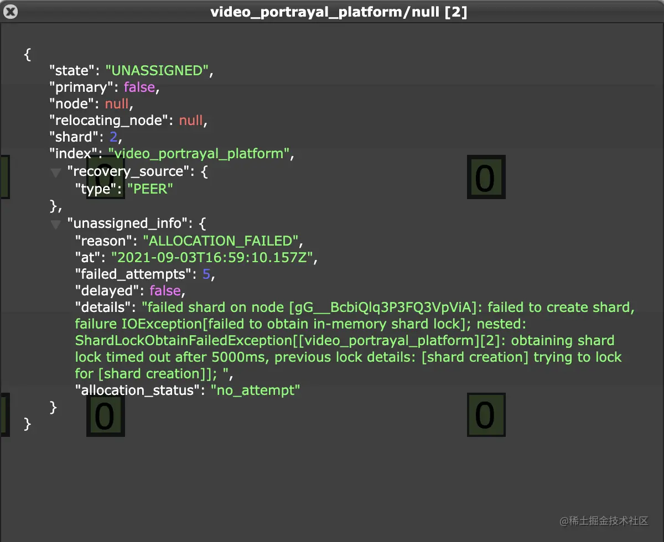Click the "UNASSIGNED" state value
The height and width of the screenshot is (542, 664).
coord(157,70)
